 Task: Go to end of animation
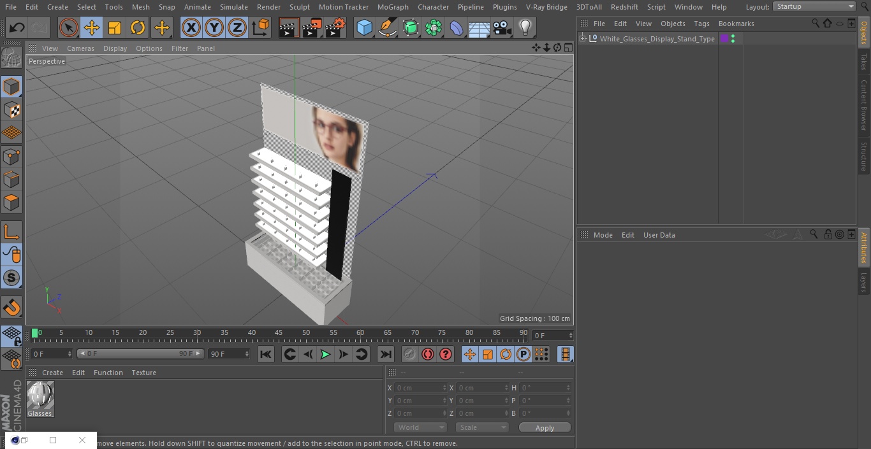(x=386, y=354)
